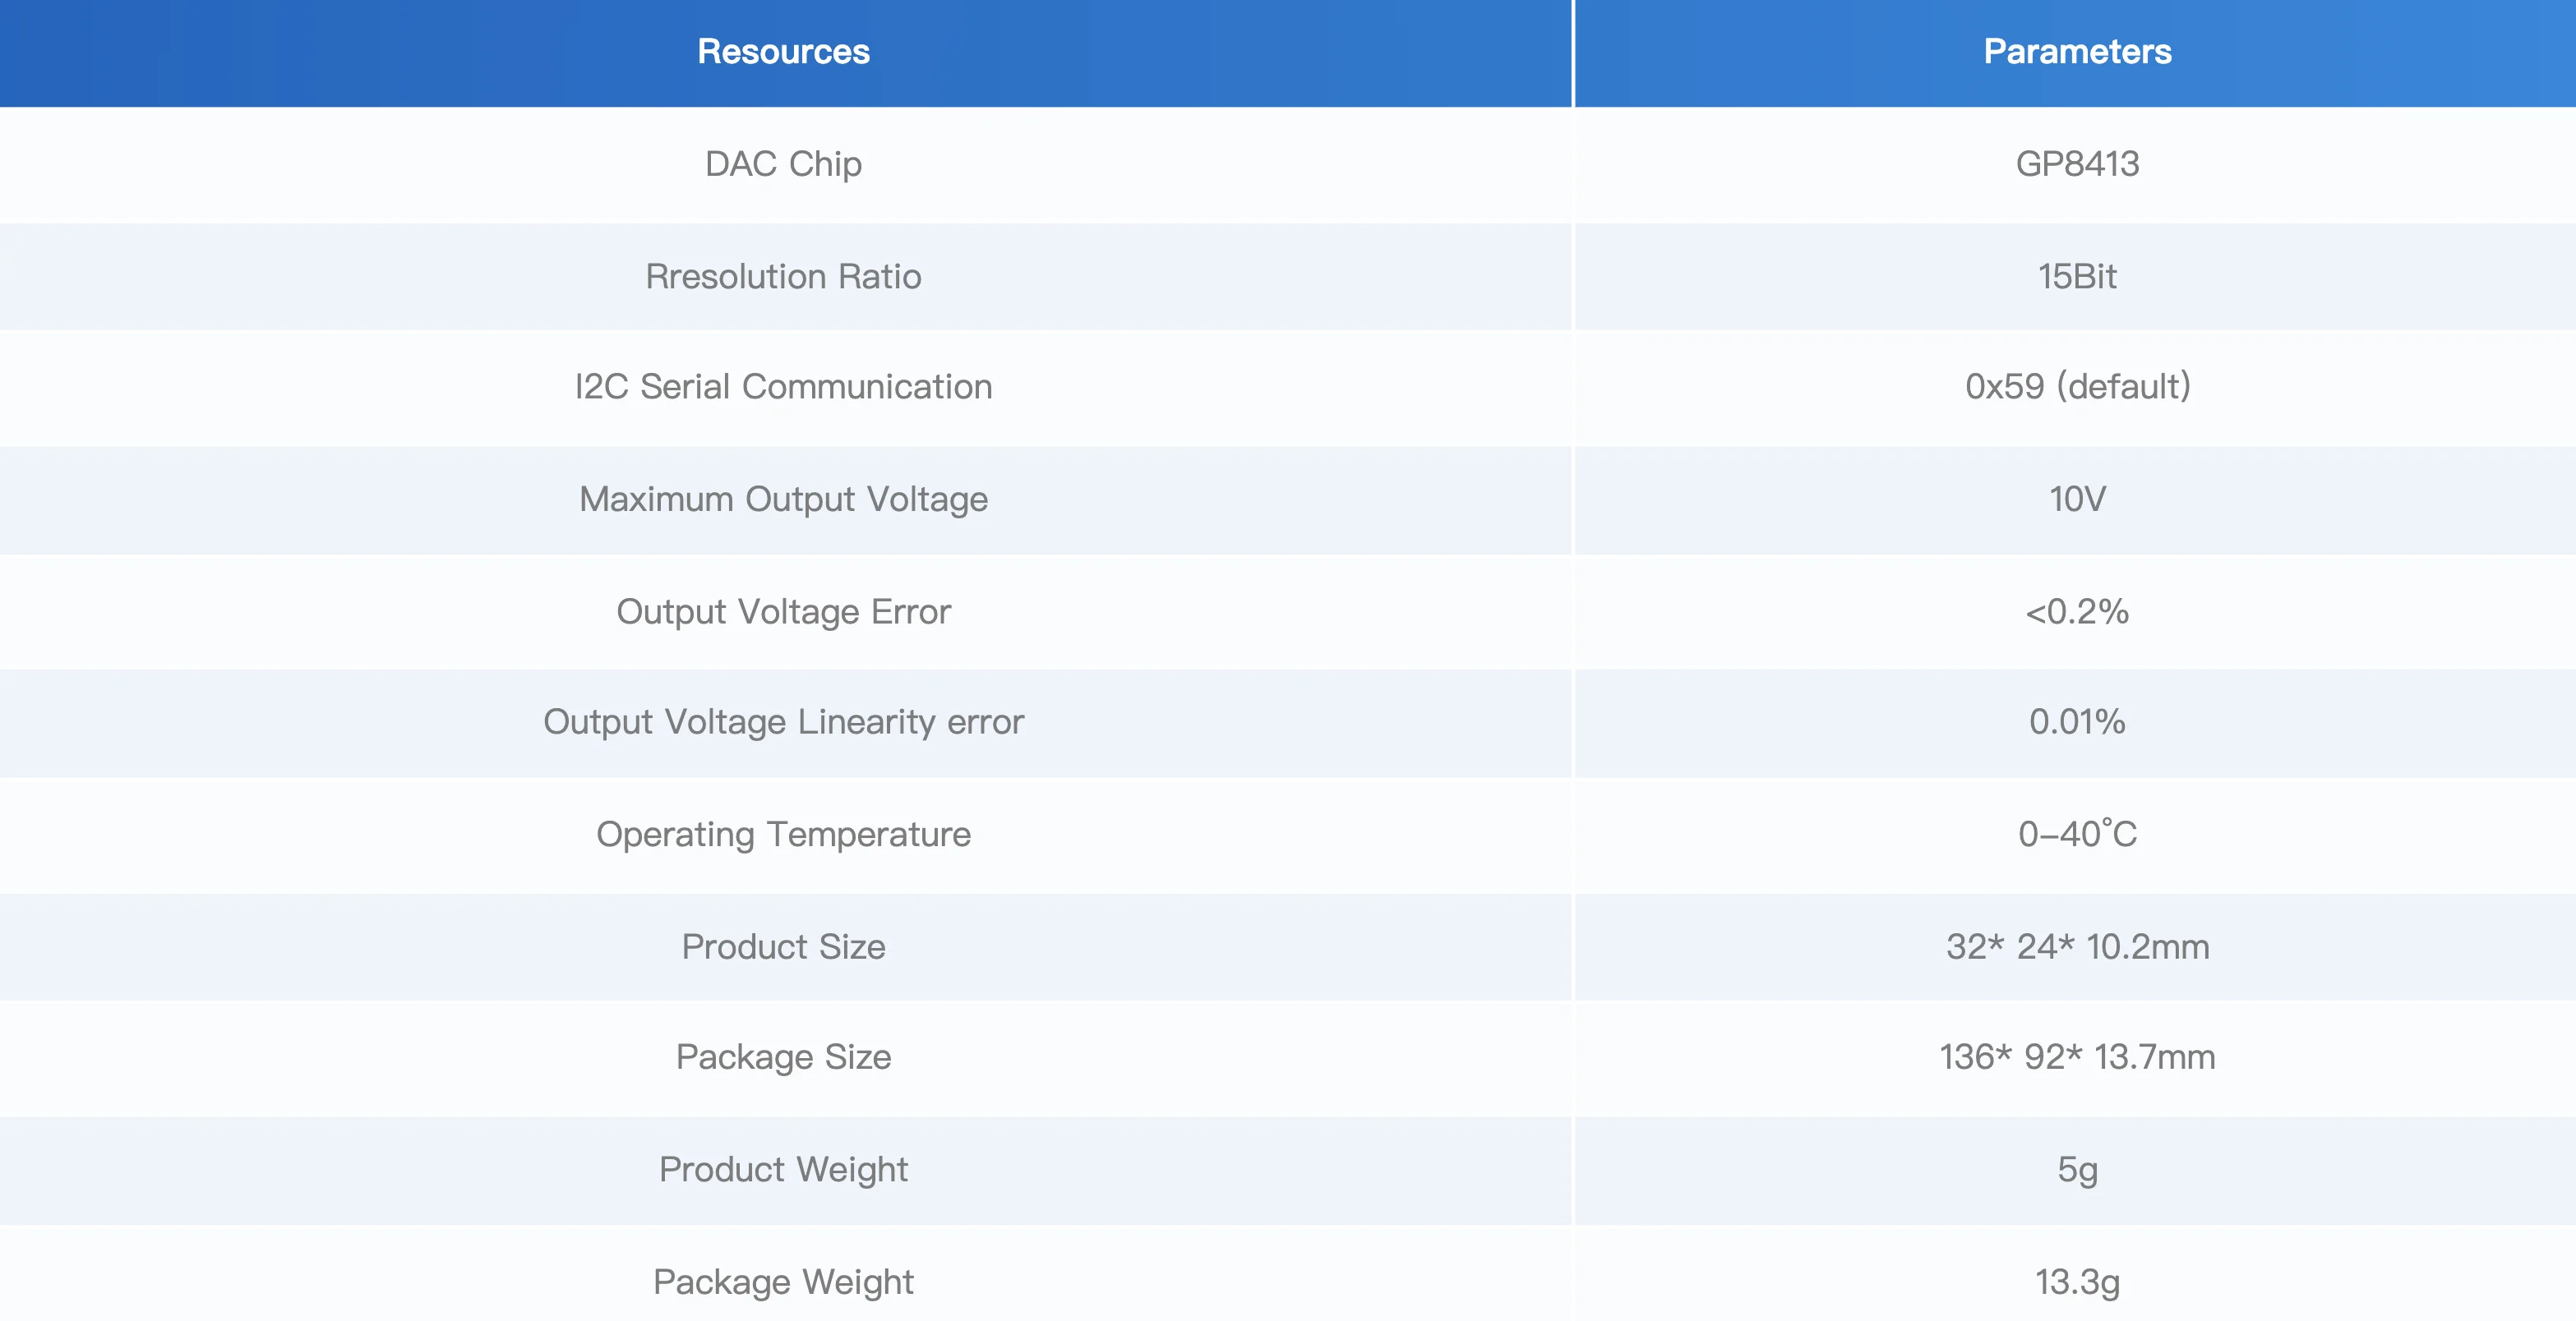
Task: Select the 13.3g package weight value
Action: click(2077, 1282)
